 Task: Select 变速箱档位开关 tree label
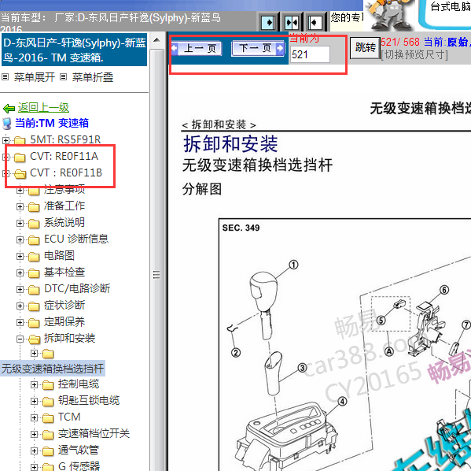tap(94, 434)
